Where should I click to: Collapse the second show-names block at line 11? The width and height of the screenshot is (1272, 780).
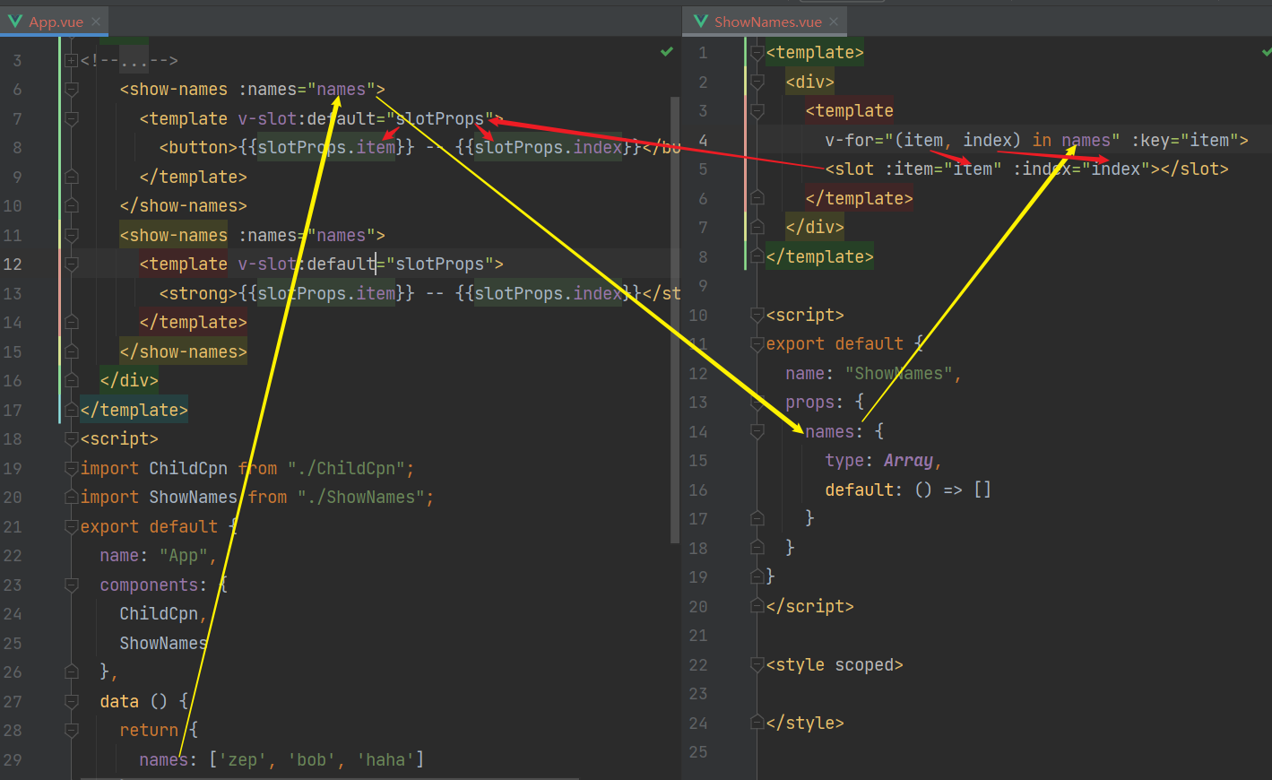[x=72, y=235]
